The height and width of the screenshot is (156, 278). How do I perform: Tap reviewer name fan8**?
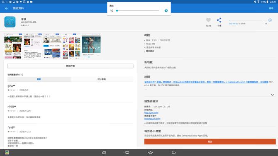click(x=12, y=127)
